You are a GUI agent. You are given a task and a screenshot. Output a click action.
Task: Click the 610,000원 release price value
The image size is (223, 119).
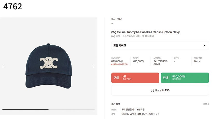click(x=139, y=61)
